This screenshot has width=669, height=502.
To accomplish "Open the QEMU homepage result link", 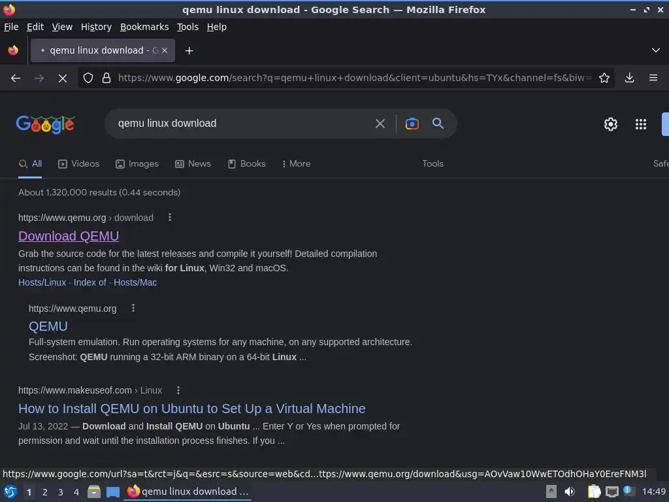I will pos(48,327).
